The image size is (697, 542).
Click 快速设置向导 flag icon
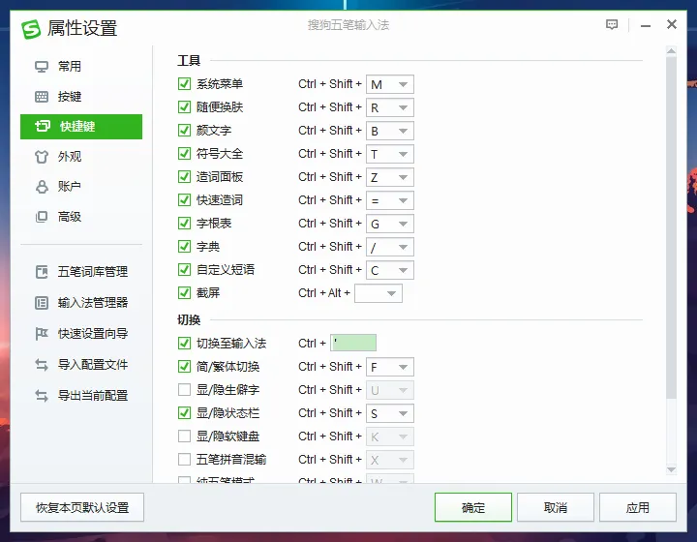42,333
